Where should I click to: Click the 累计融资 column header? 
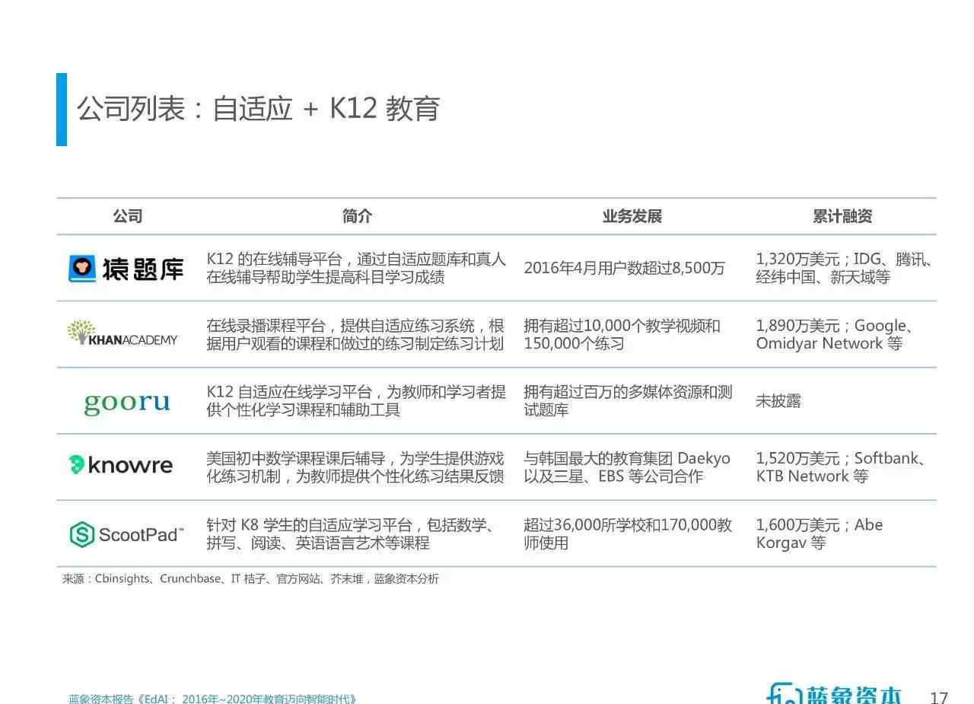(x=842, y=216)
